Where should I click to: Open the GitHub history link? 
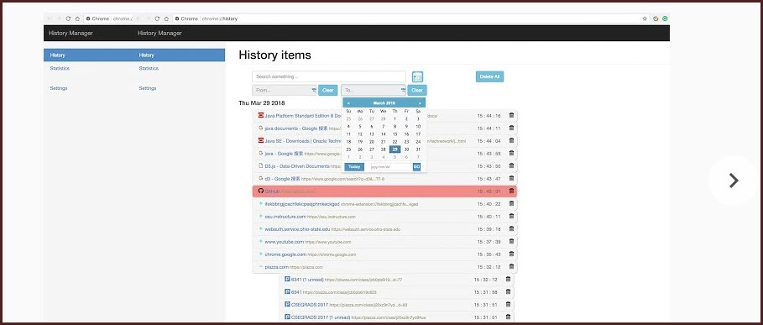click(273, 191)
